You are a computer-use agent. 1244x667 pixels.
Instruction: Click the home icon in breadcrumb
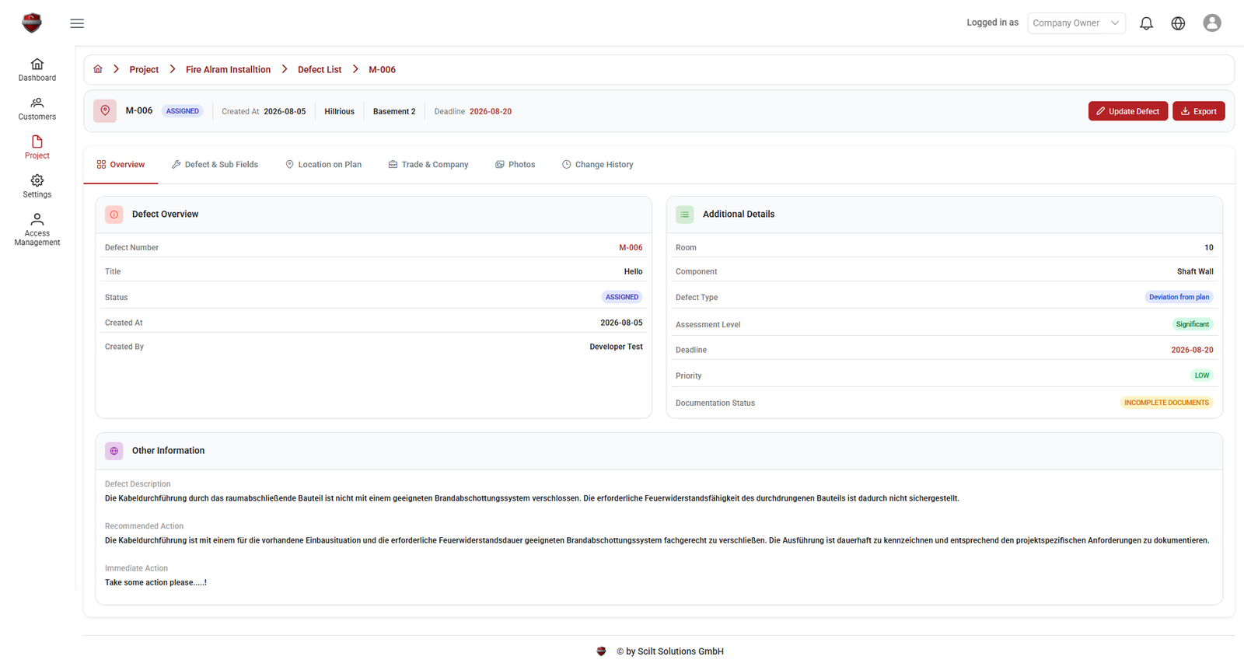98,69
